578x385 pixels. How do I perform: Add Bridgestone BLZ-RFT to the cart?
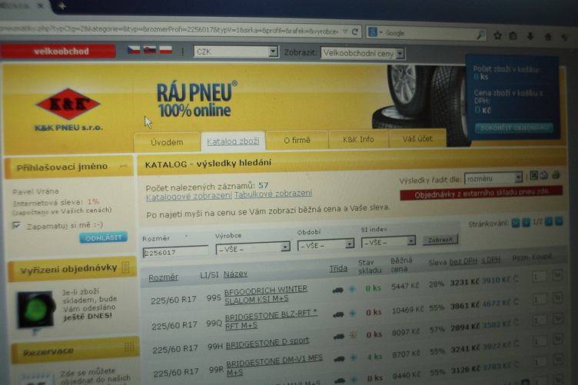[x=558, y=297]
